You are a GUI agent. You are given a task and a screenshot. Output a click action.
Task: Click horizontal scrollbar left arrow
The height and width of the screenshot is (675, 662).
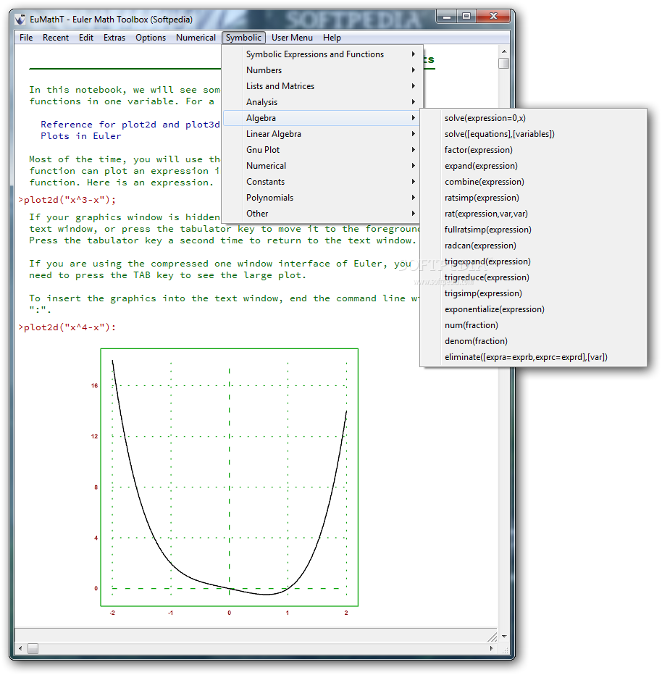[21, 648]
